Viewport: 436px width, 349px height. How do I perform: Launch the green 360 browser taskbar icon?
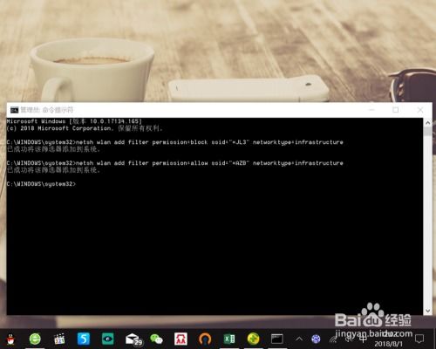click(35, 339)
